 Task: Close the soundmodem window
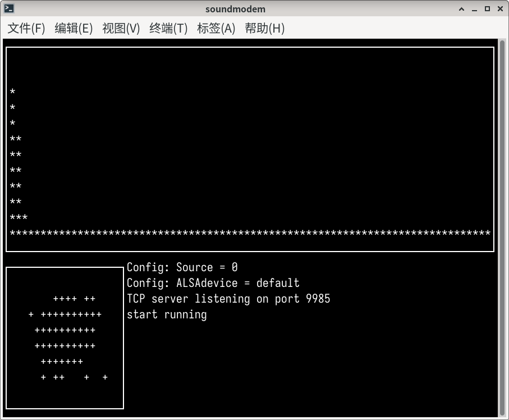[x=500, y=9]
